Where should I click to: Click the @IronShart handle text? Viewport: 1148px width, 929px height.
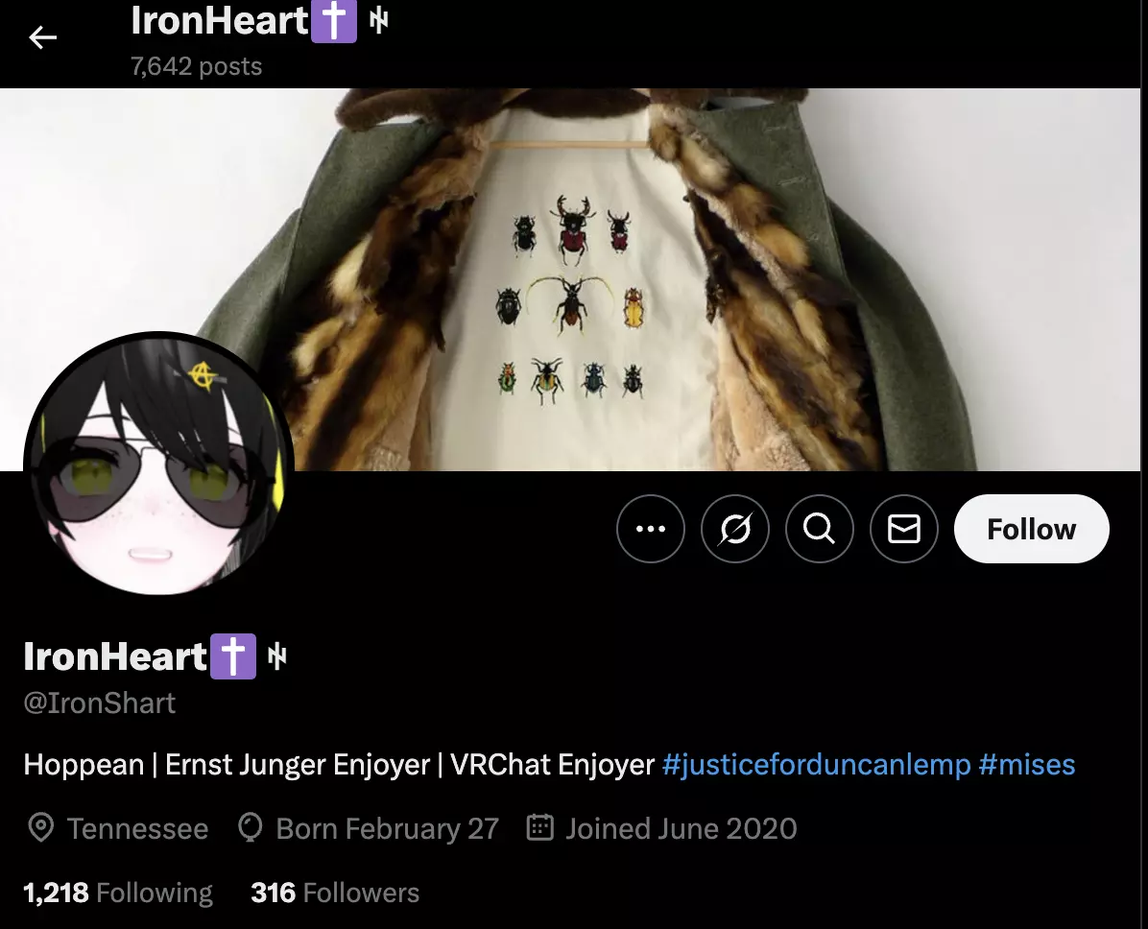coord(100,703)
